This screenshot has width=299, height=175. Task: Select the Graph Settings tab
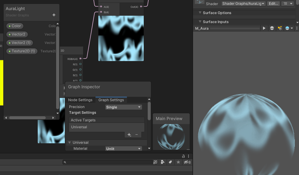(x=111, y=100)
